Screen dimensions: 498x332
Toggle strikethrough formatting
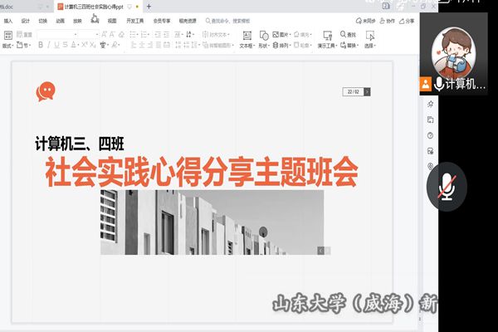point(65,45)
